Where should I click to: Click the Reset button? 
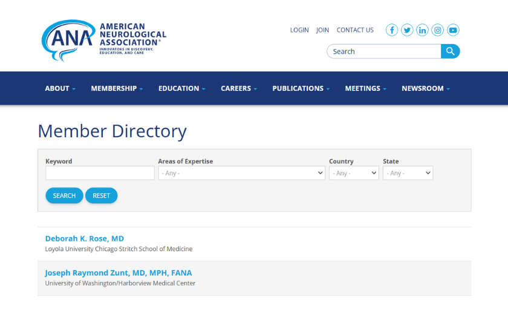101,195
